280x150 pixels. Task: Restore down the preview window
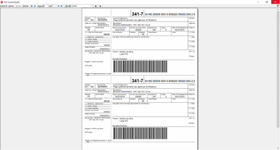[x=267, y=2]
